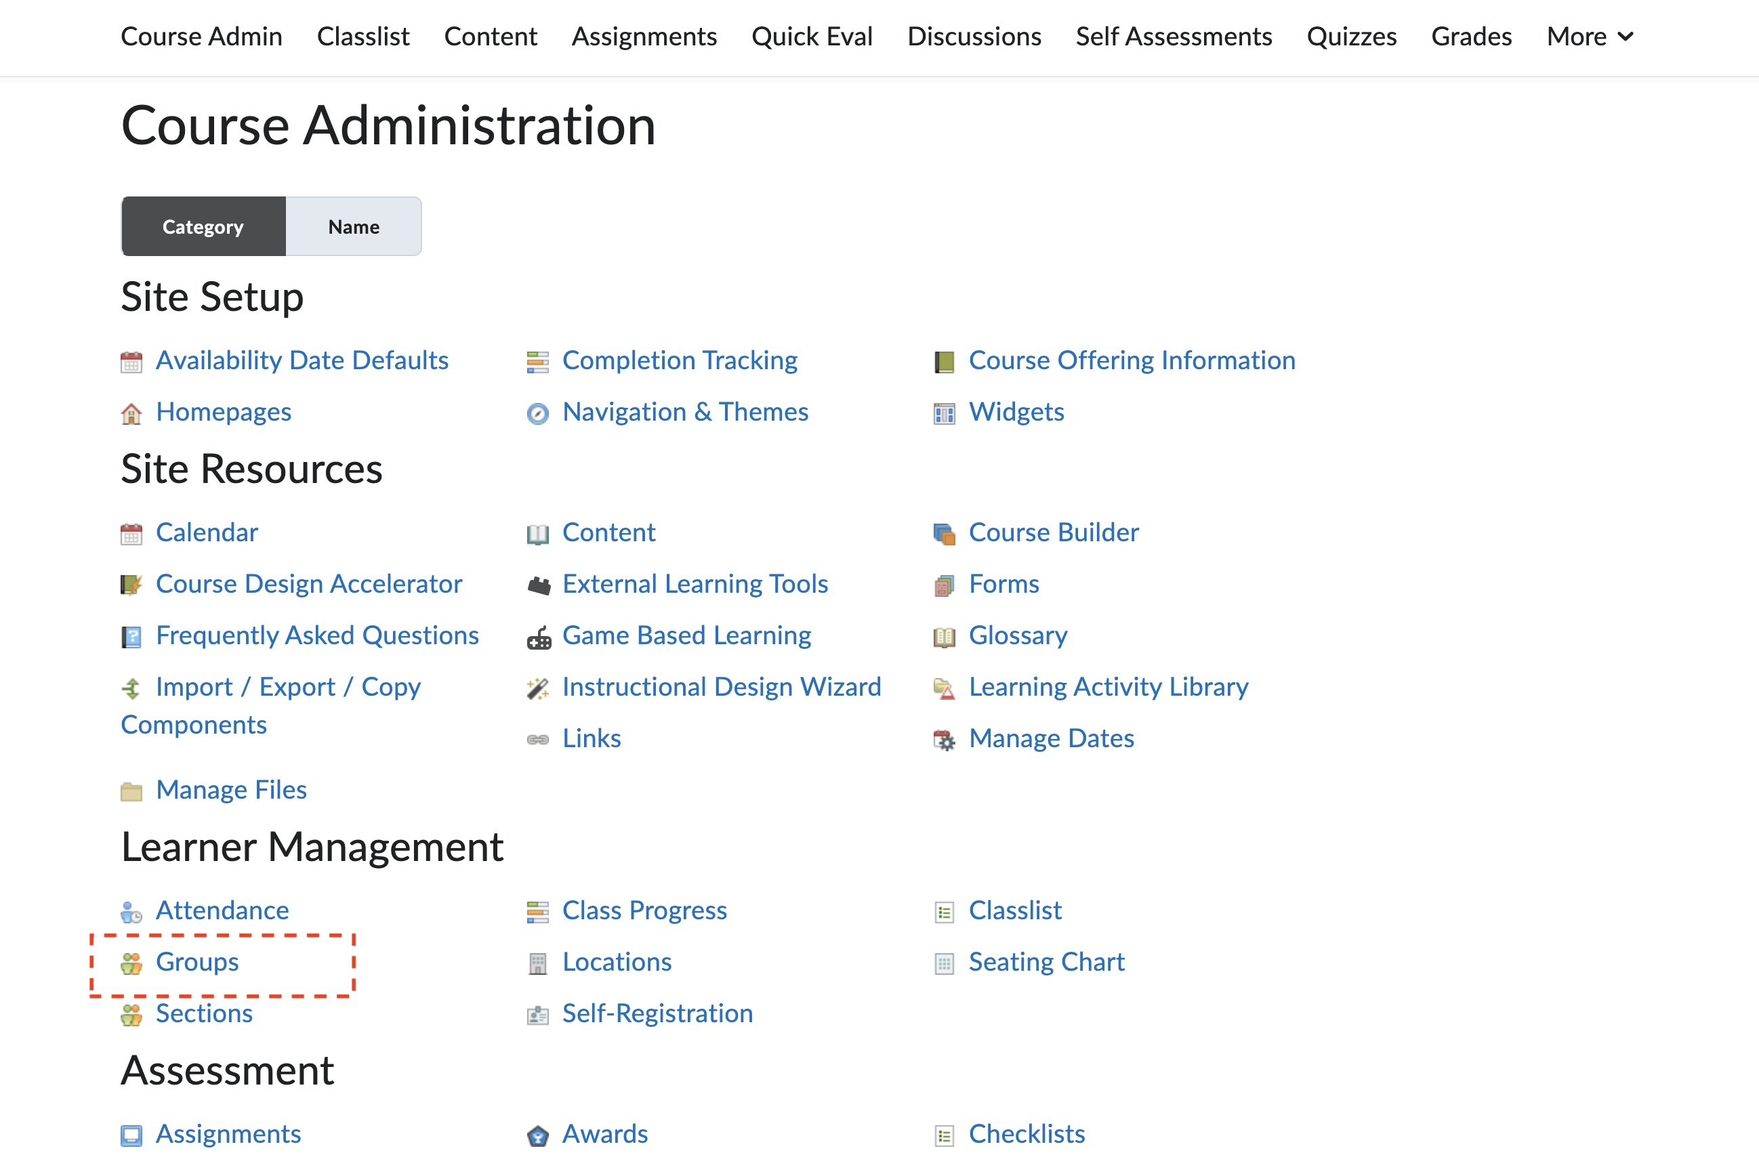The image size is (1759, 1155).
Task: Open the Seating Chart link
Action: (1046, 962)
